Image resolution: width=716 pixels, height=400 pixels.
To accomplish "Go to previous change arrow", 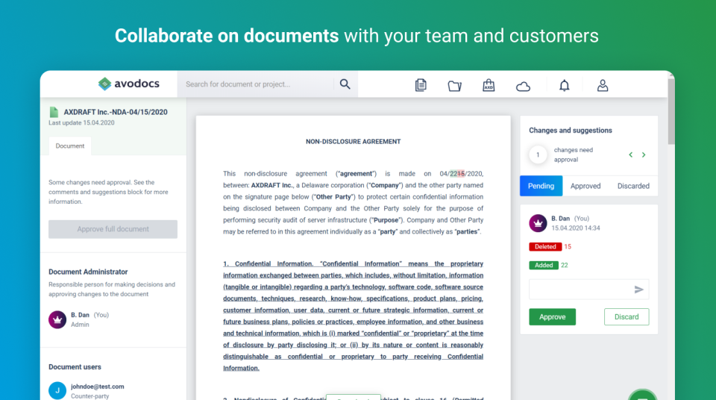I will (631, 155).
